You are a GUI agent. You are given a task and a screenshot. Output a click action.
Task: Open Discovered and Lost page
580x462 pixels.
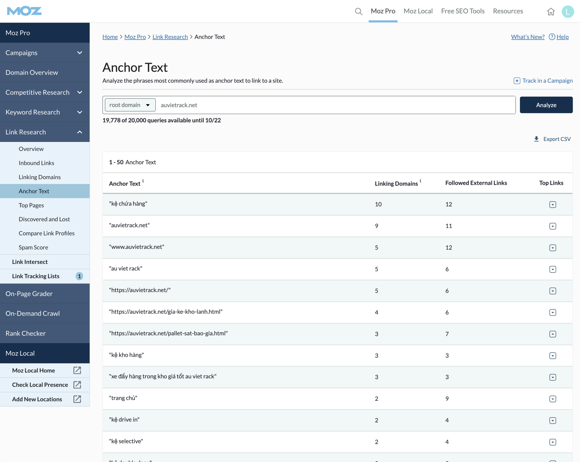coord(45,219)
